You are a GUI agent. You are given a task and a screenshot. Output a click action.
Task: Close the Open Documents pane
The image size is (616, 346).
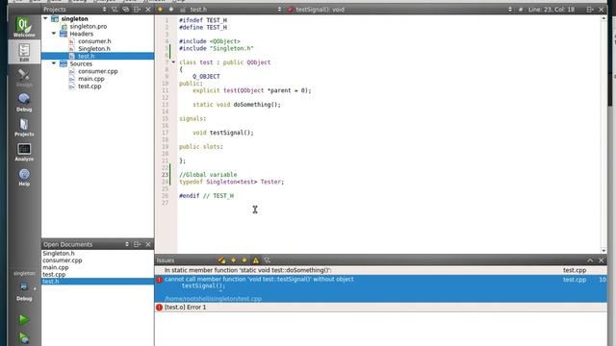(x=148, y=244)
